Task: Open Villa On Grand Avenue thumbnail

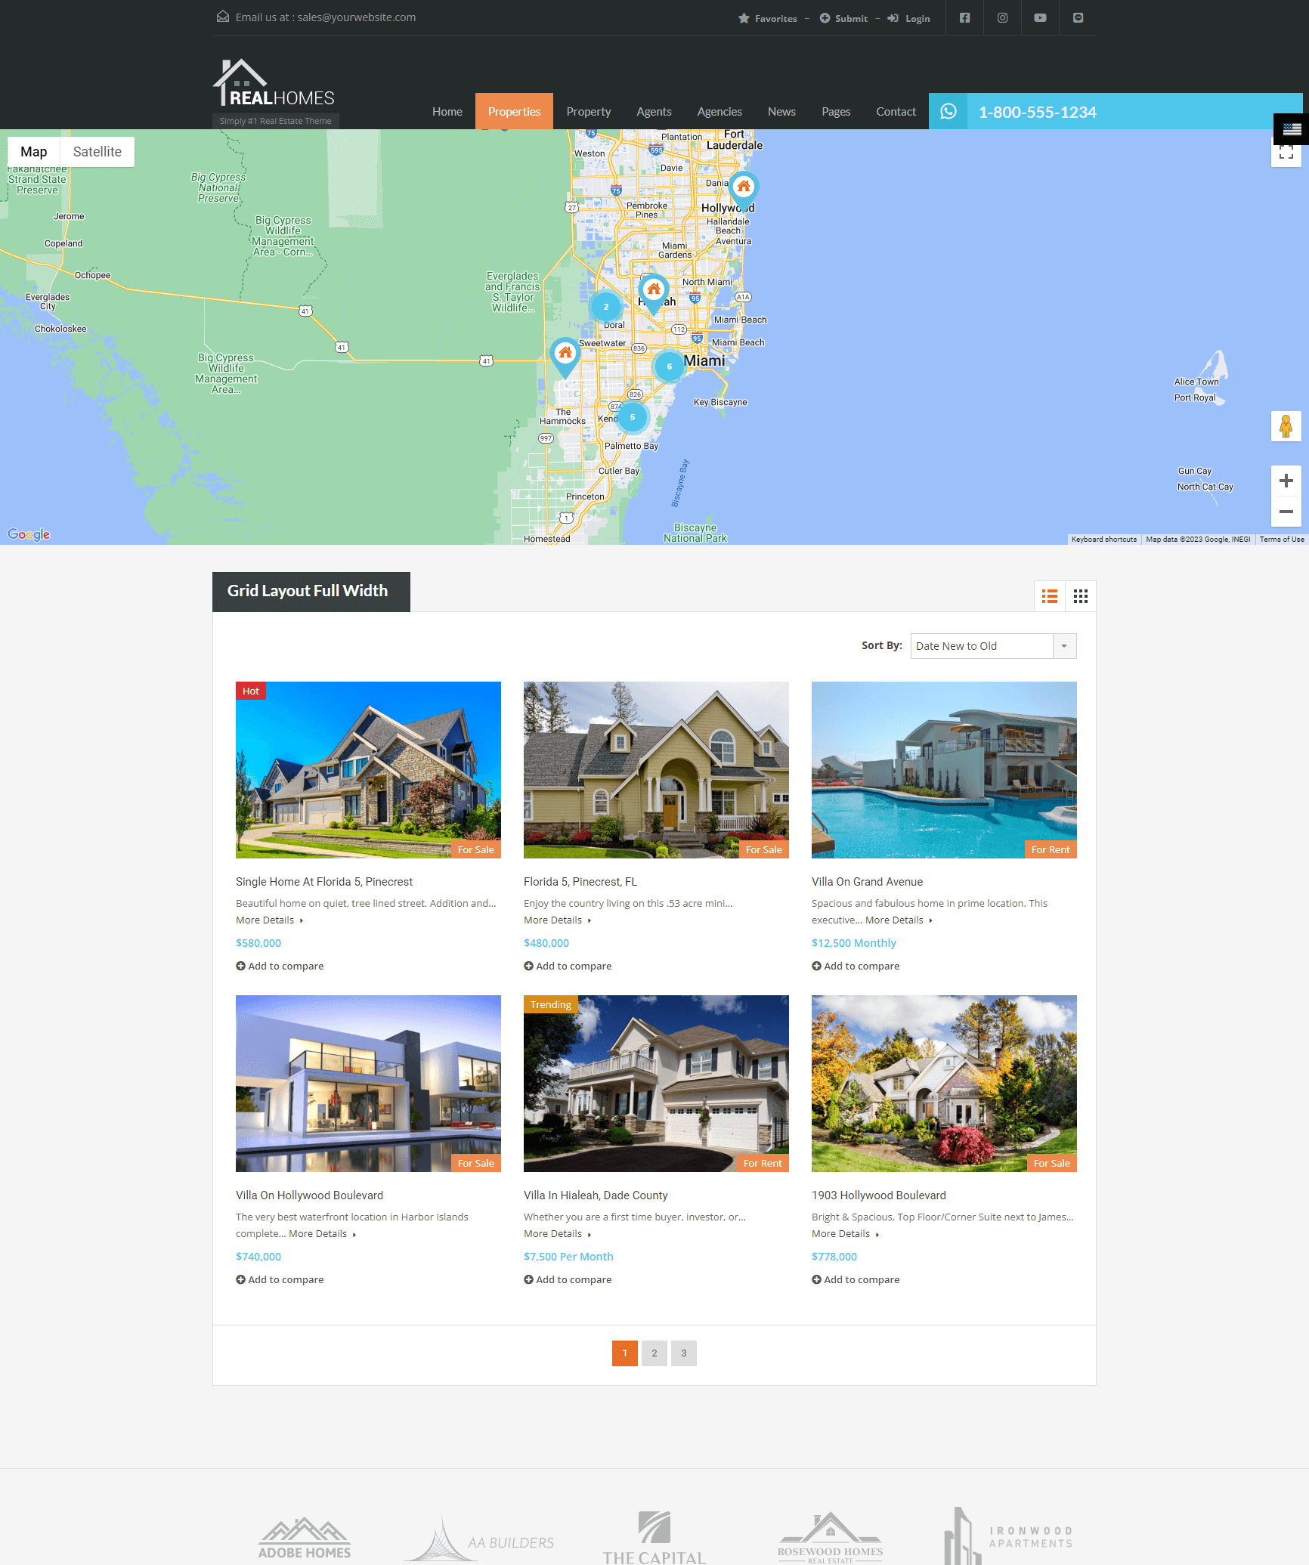Action: (x=944, y=770)
